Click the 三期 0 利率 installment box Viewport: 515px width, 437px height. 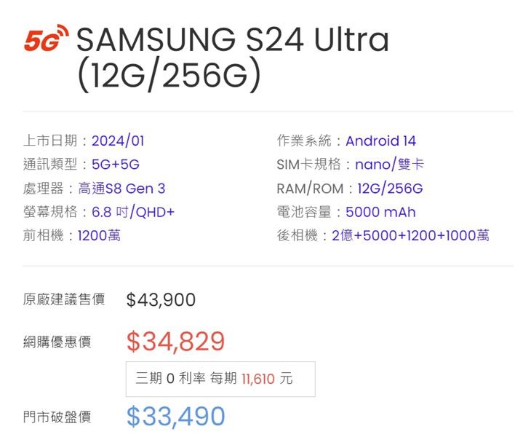coord(220,379)
